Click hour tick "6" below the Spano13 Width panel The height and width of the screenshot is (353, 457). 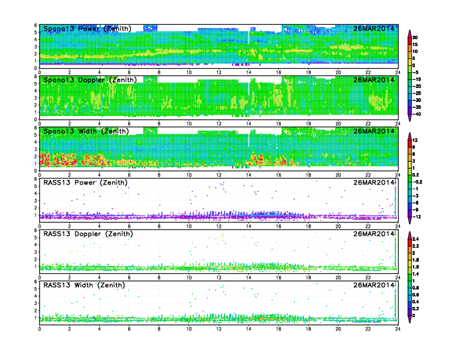tap(129, 175)
